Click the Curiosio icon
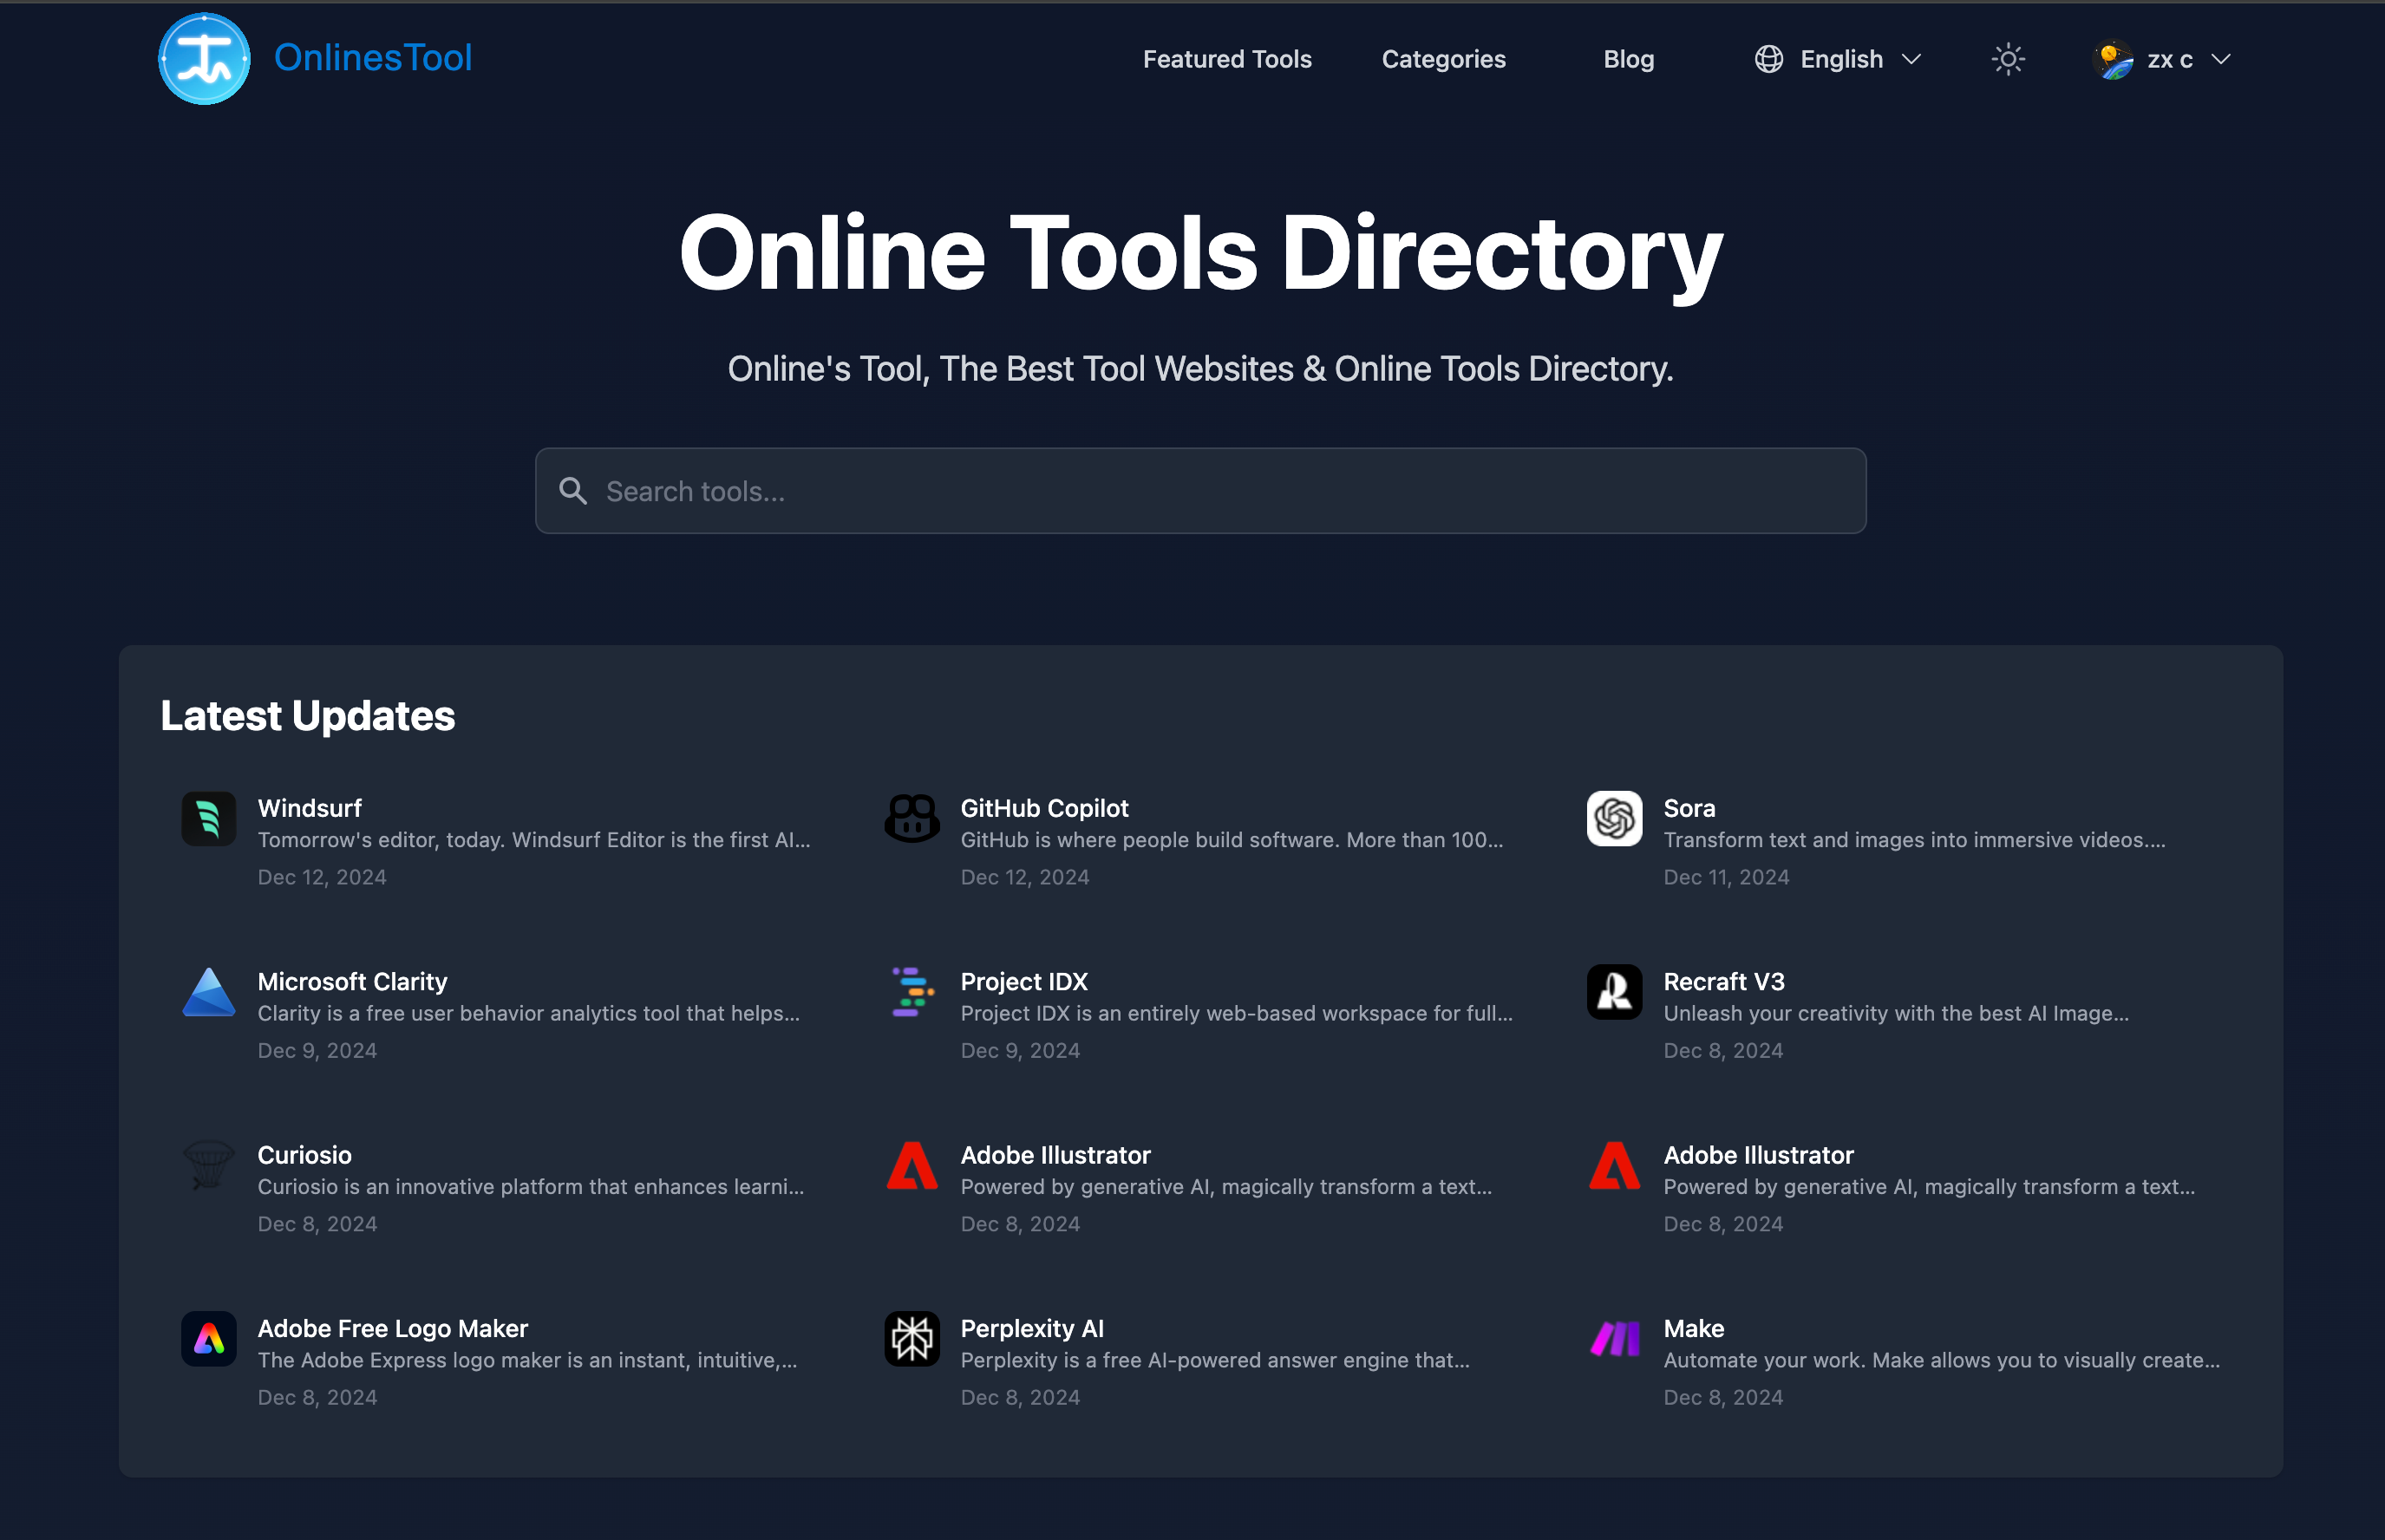2385x1540 pixels. (209, 1166)
